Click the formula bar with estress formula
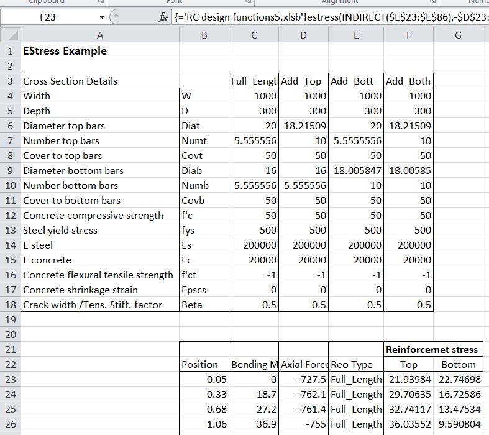 click(x=329, y=17)
